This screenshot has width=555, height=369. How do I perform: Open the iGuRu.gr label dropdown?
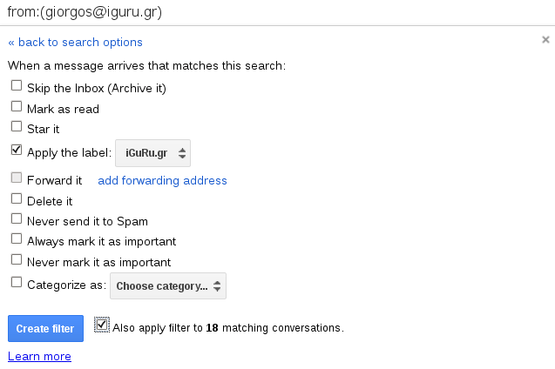click(x=153, y=153)
